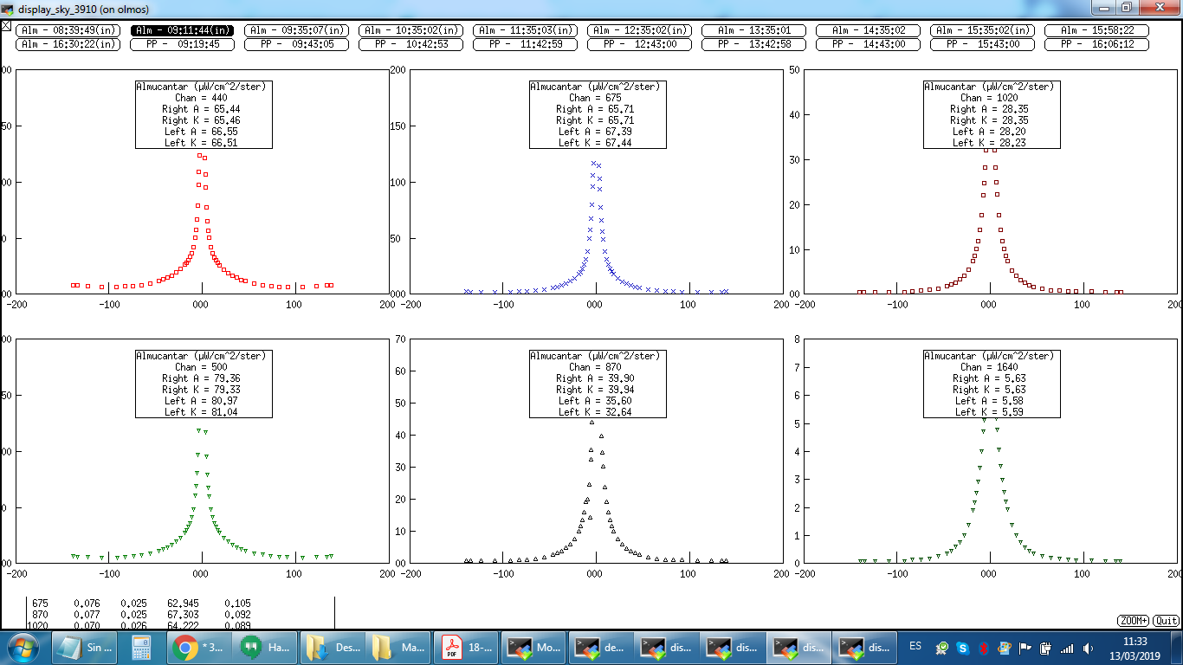Click the 'Chan = 440' legend text

[201, 98]
